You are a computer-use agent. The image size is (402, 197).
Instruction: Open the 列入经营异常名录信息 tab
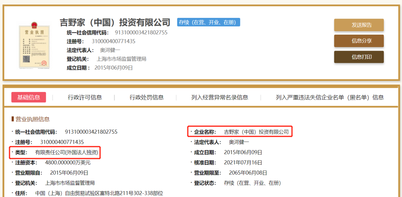tap(220, 97)
